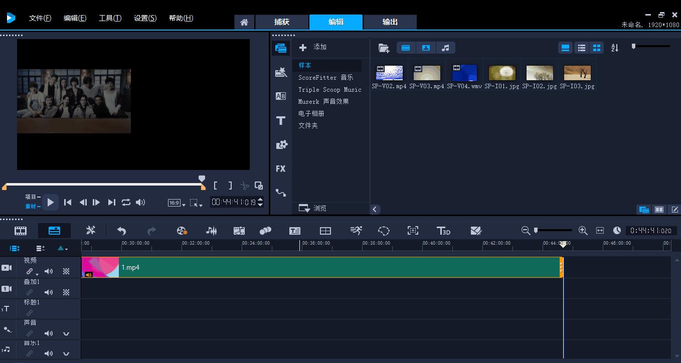This screenshot has width=681, height=363.
Task: Mute the 视频 track speaker
Action: coord(49,271)
